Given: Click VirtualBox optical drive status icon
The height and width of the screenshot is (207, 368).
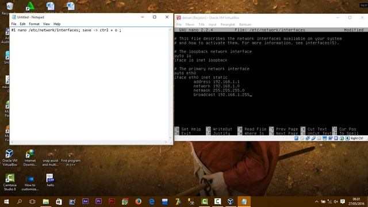Looking at the screenshot, I should (x=302, y=138).
